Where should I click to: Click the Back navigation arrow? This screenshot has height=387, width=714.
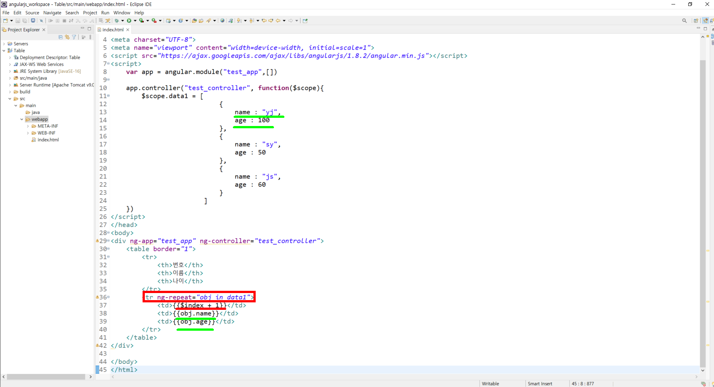(278, 21)
